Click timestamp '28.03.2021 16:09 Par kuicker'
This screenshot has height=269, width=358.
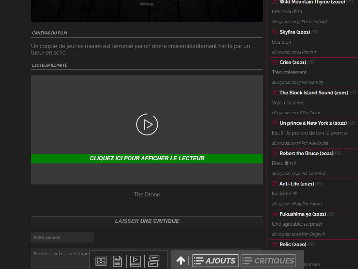(297, 204)
